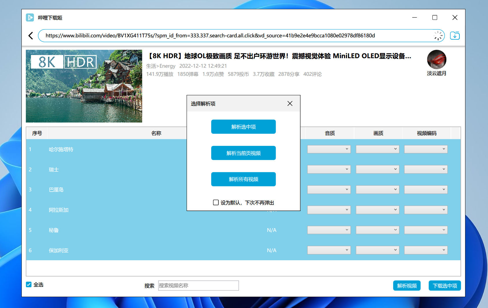Click the 1850弹幕 stat

tap(188, 74)
